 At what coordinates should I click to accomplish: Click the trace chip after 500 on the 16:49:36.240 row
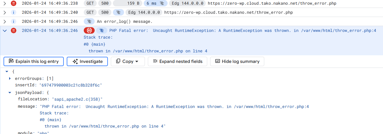pos(118,13)
